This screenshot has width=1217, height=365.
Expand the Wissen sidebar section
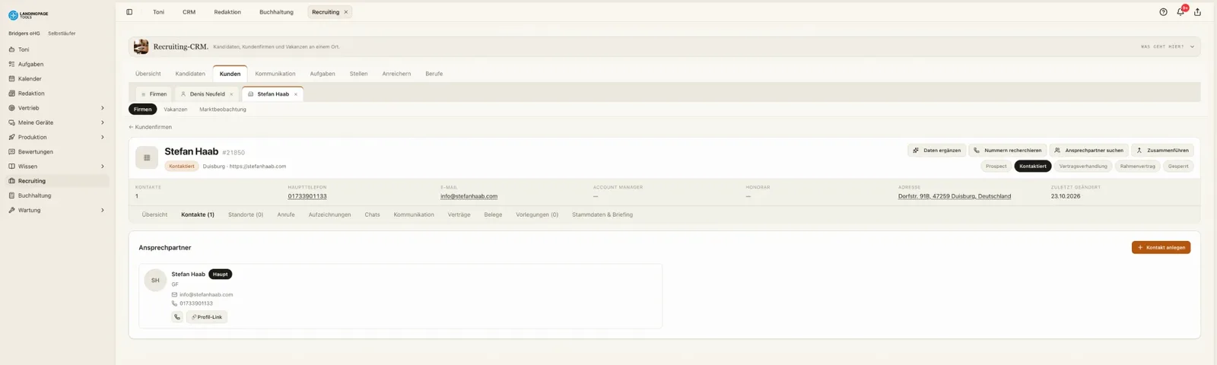(x=103, y=167)
